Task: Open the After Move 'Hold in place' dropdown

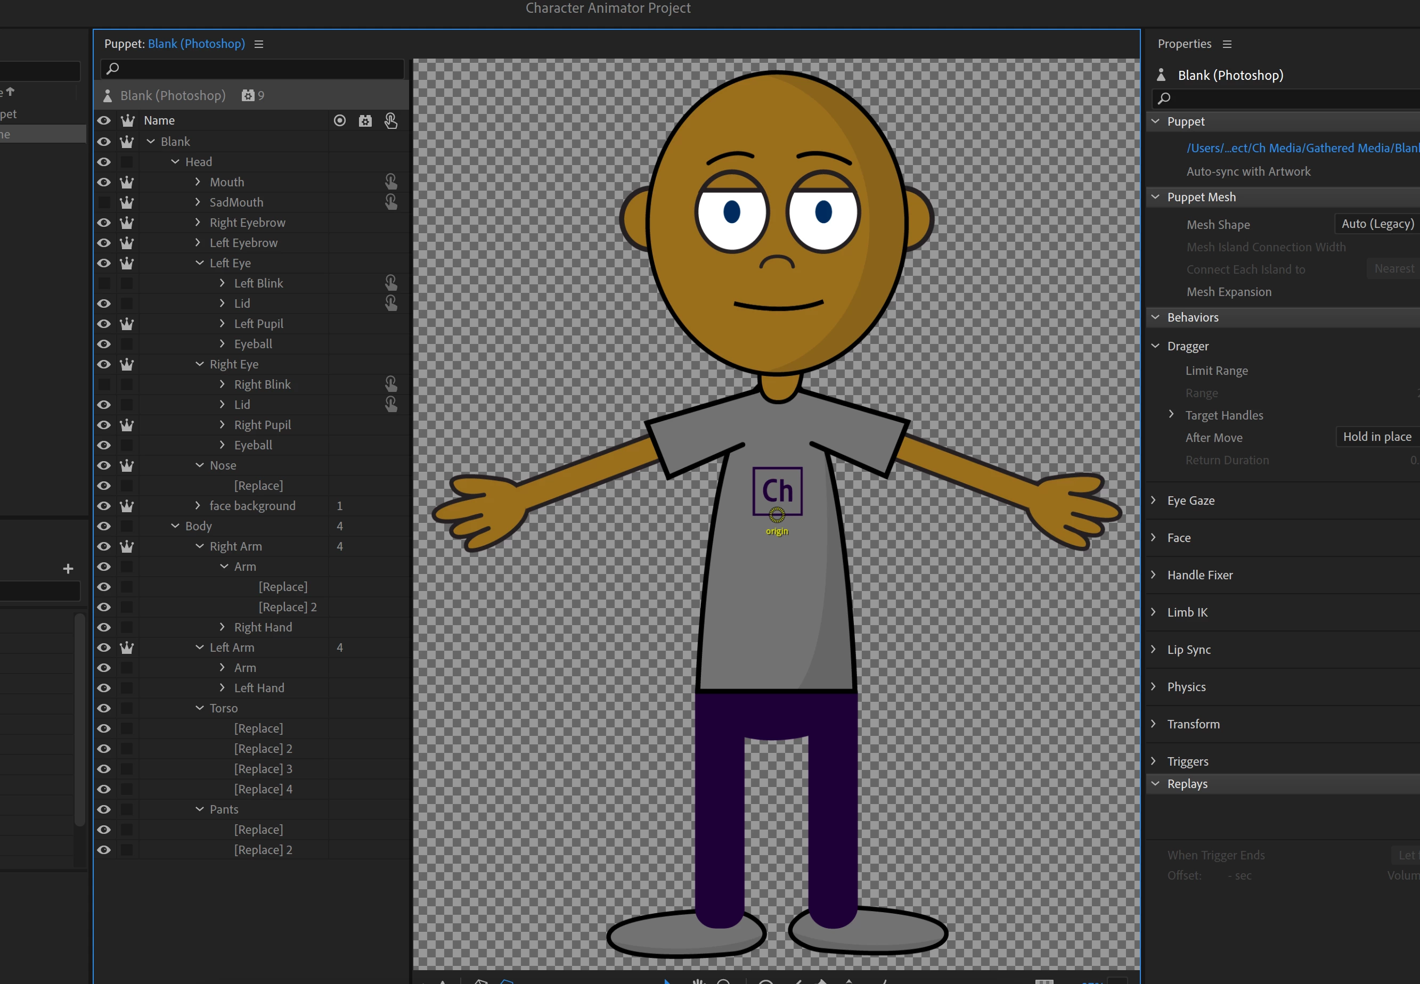Action: (1376, 437)
